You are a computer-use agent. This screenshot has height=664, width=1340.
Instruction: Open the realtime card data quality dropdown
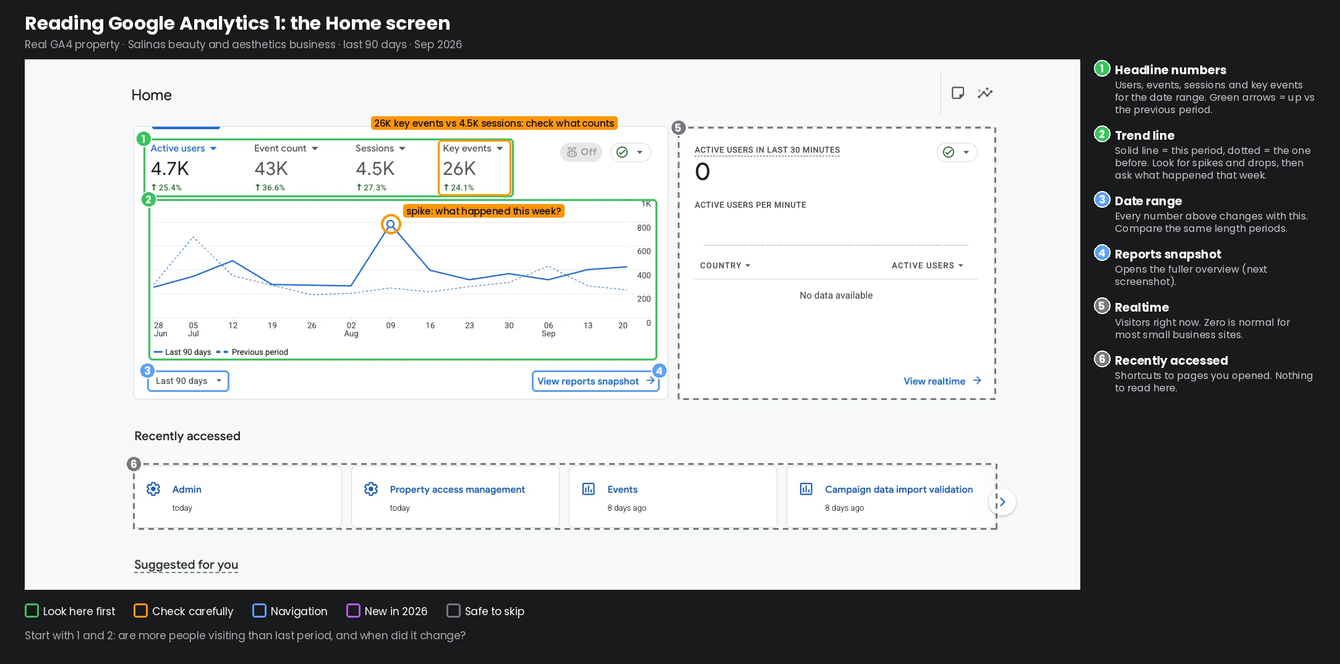[x=957, y=152]
